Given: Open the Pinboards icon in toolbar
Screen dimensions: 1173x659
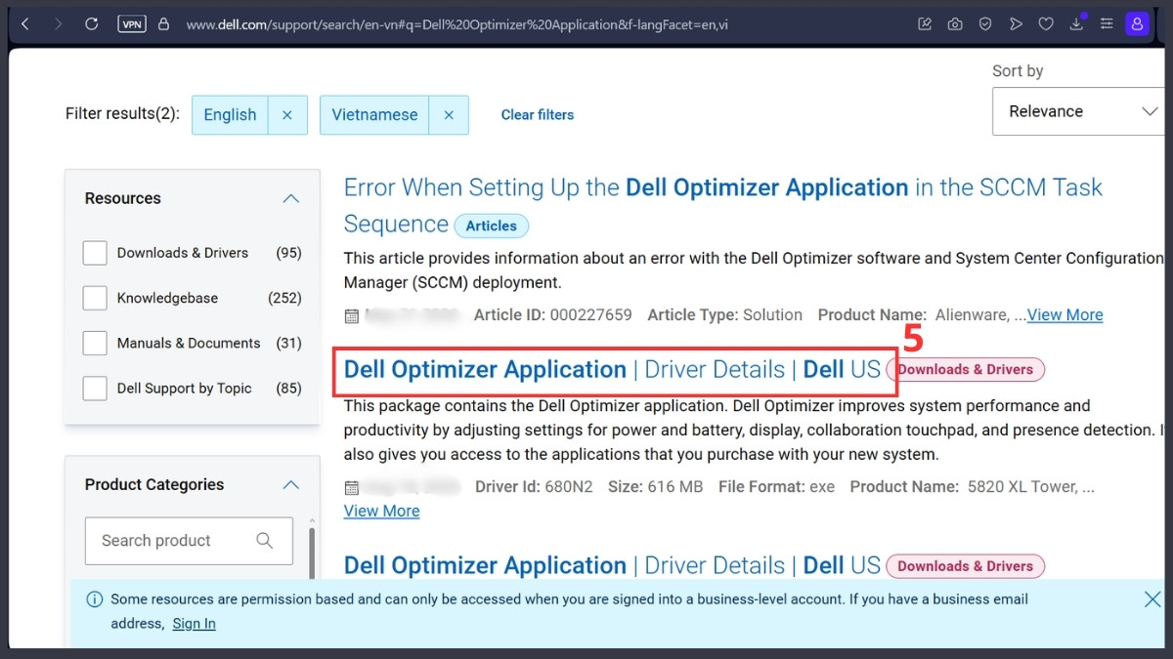Looking at the screenshot, I should click(925, 24).
